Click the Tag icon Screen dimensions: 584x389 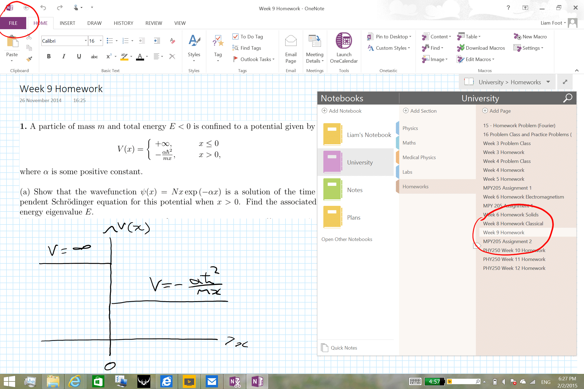click(x=218, y=41)
